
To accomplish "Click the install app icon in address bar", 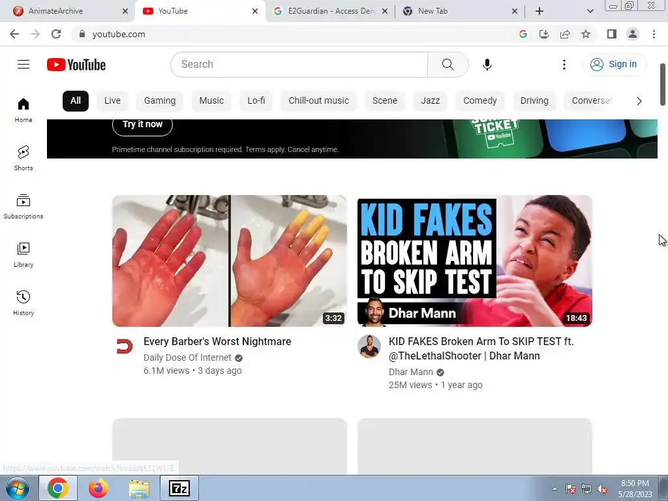I will [544, 34].
